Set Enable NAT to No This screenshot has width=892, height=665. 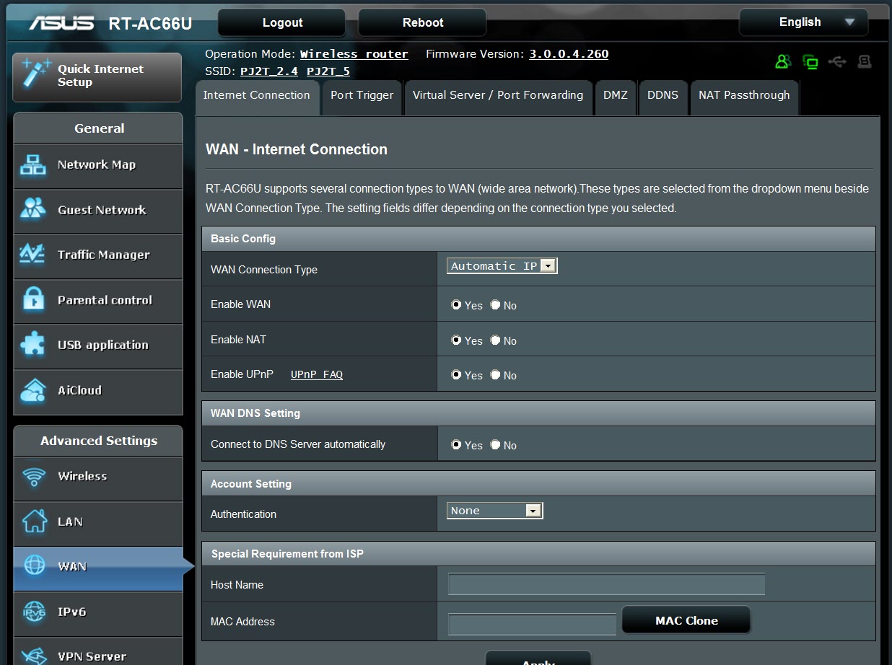(495, 340)
